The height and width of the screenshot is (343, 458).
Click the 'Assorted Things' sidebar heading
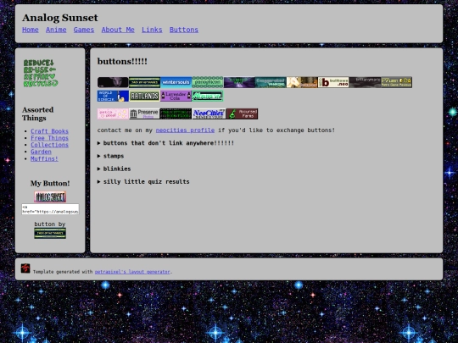point(38,113)
